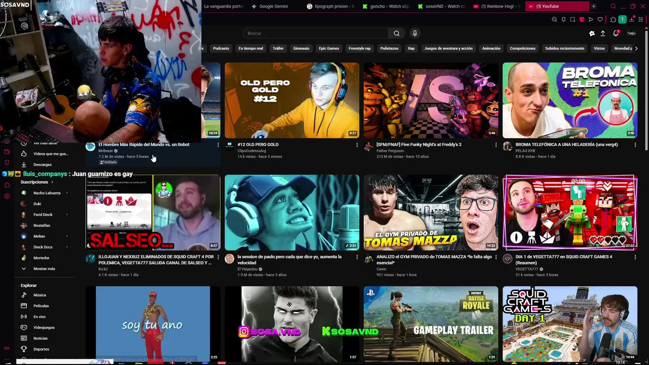Open Videos que me gustan playlist

(x=51, y=154)
